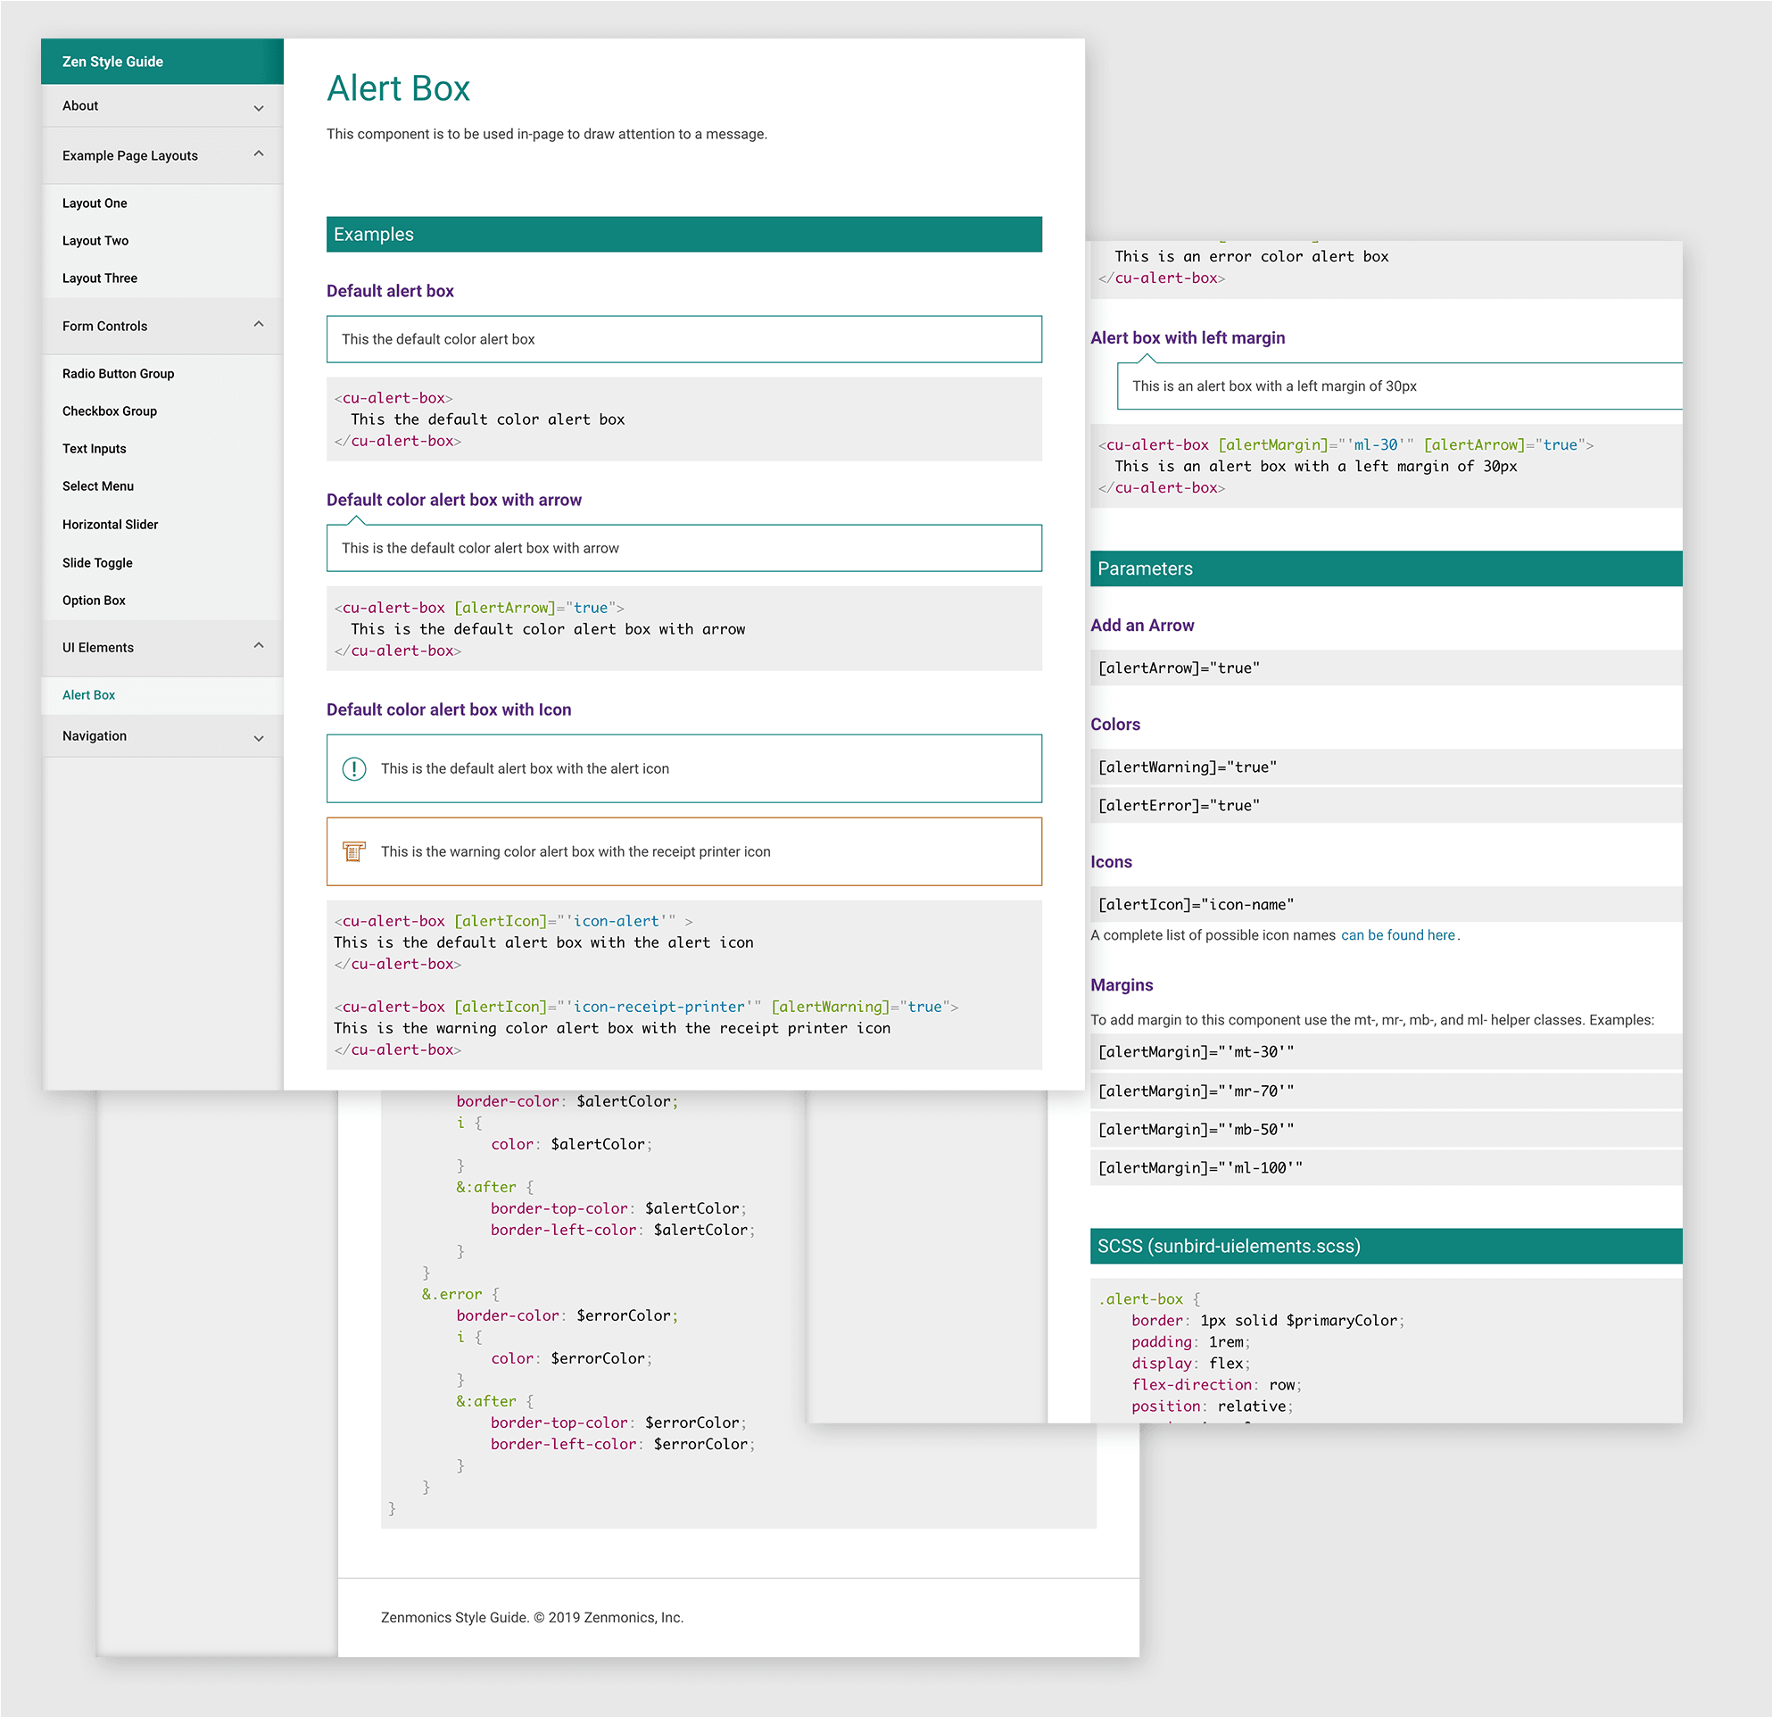This screenshot has width=1772, height=1717.
Task: Open the Layout Two page
Action: [95, 241]
